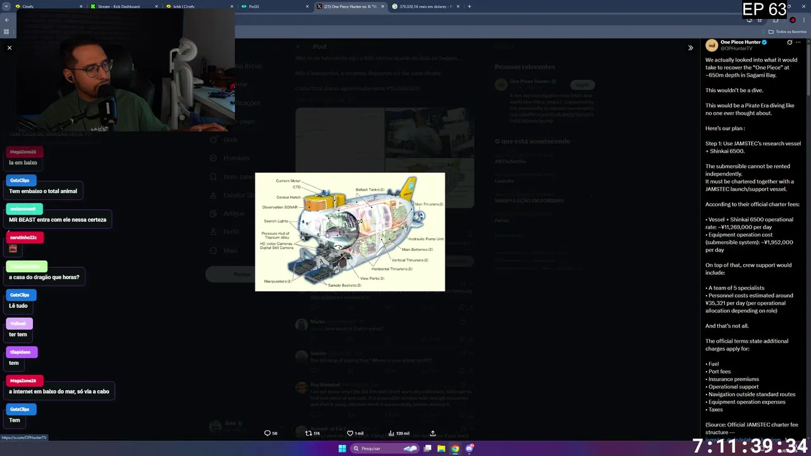Open the Windows Start menu
811x456 pixels.
click(x=342, y=448)
